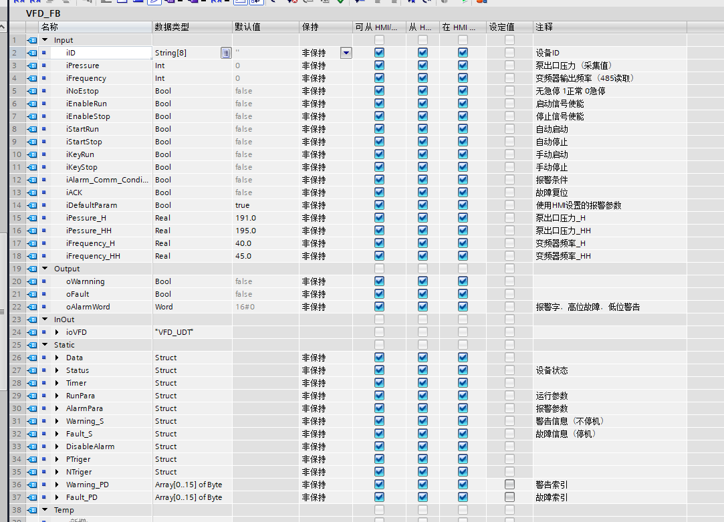Enable setpoint checkbox for Fault_PD
Screen dimensions: 724x522
pyautogui.click(x=509, y=497)
